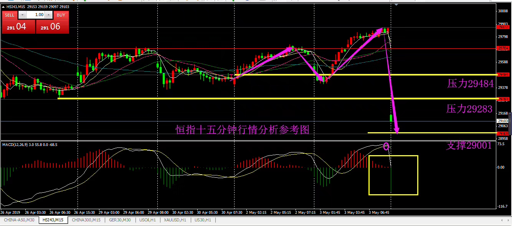Increase trade volume with the up arrow
The image size is (512, 226).
click(x=49, y=15)
